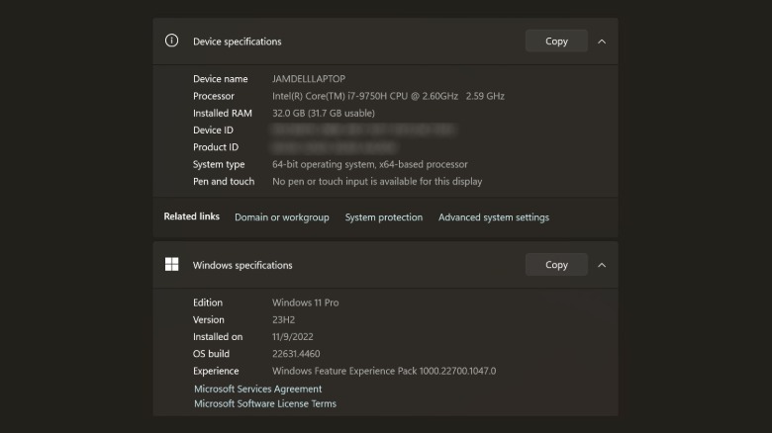Viewport: 772px width, 433px height.
Task: Select the 11/9/2022 installed on date
Action: (292, 336)
